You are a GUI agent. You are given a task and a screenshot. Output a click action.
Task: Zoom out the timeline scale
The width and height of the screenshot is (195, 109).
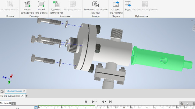(x=182, y=104)
